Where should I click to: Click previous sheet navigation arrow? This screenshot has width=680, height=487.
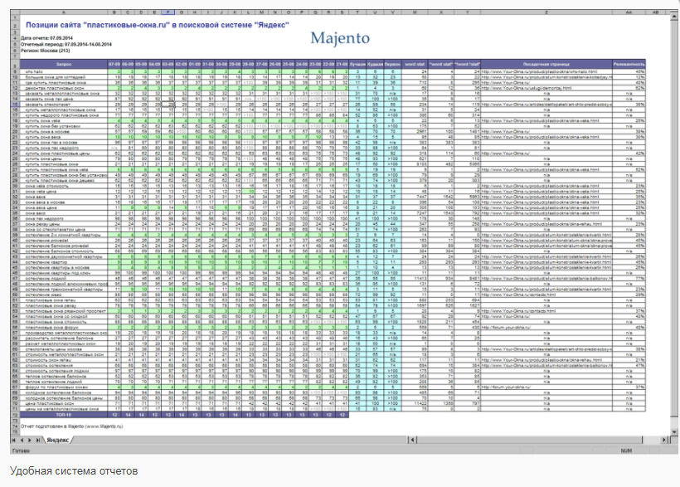[22, 439]
